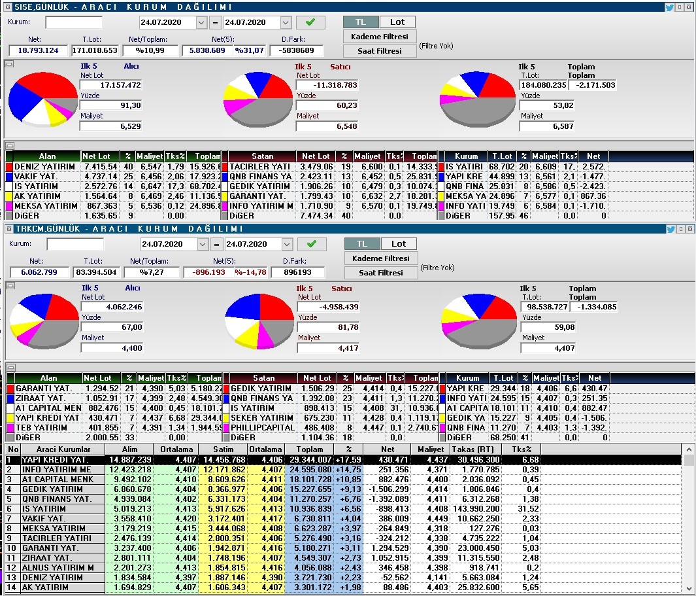
Task: Click the equals button between TRKCM dates
Action: point(216,245)
